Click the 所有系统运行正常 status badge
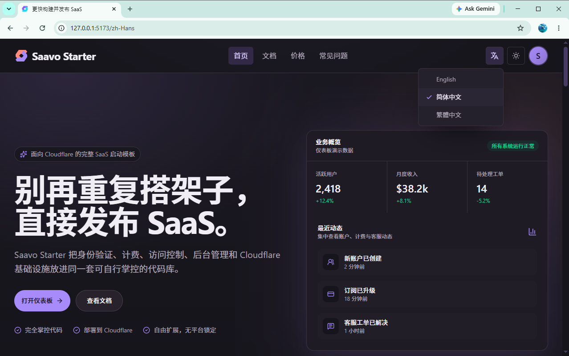The height and width of the screenshot is (356, 569). coord(513,146)
